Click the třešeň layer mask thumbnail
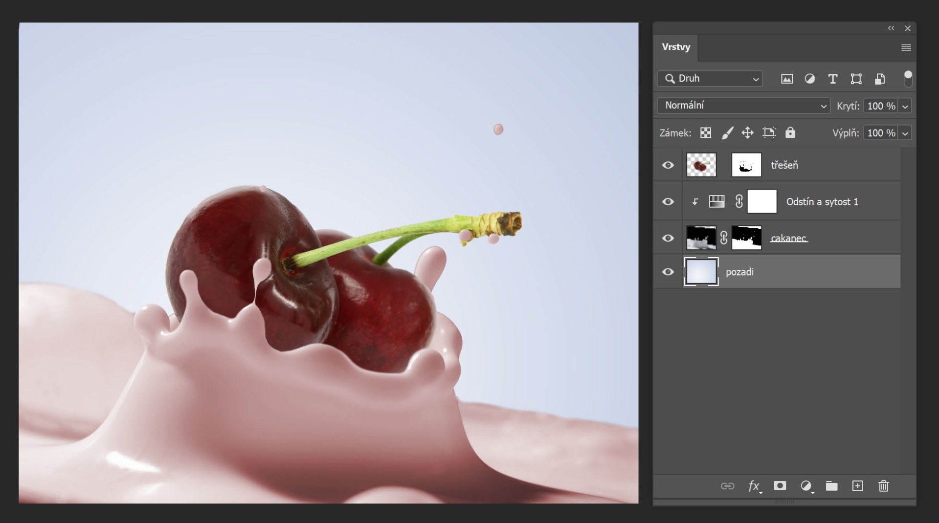Screen dimensions: 939x523 [746, 165]
